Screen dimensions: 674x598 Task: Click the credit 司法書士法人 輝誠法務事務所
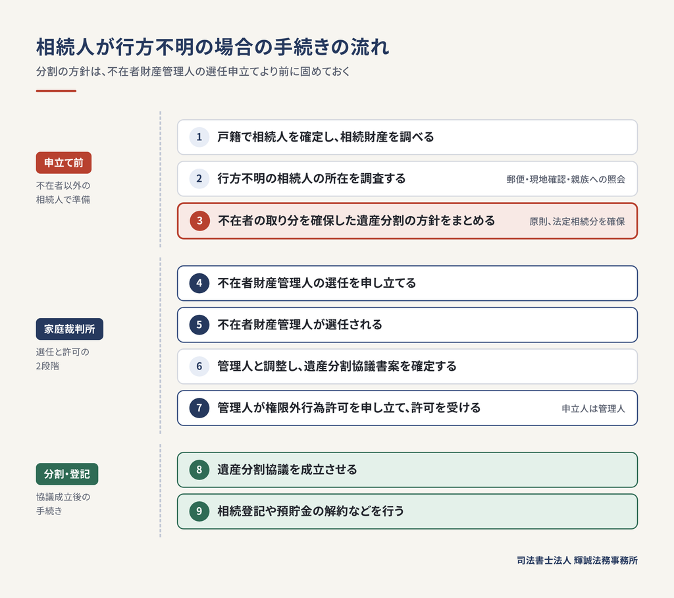(x=577, y=560)
